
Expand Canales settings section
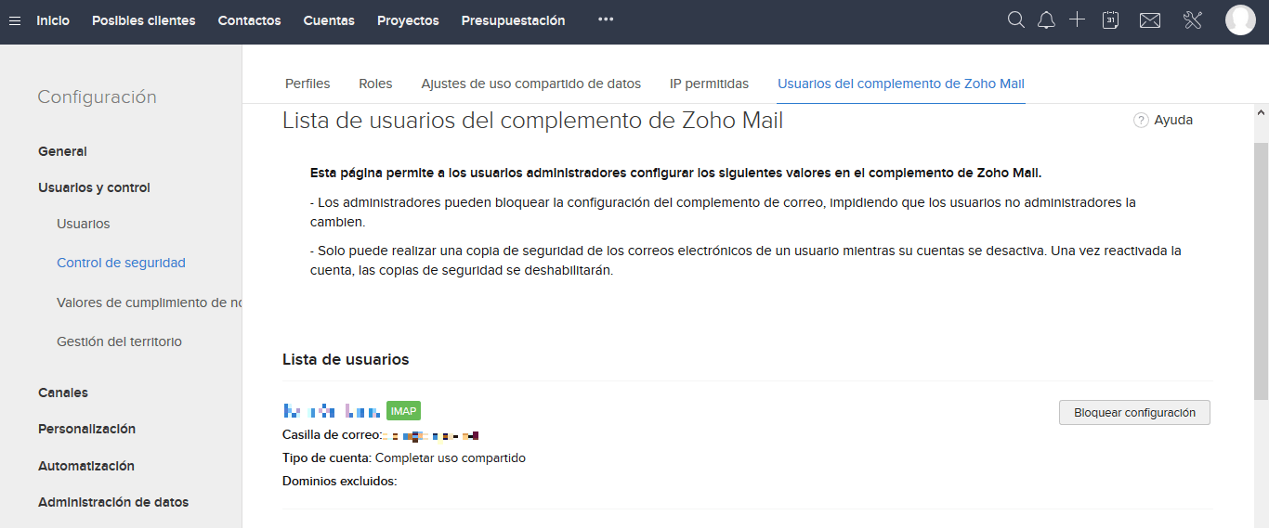63,393
